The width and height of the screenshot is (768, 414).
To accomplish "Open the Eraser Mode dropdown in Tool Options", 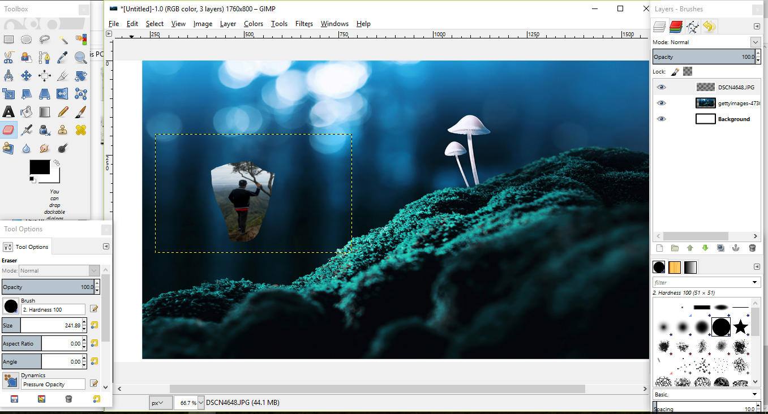I will coord(94,271).
